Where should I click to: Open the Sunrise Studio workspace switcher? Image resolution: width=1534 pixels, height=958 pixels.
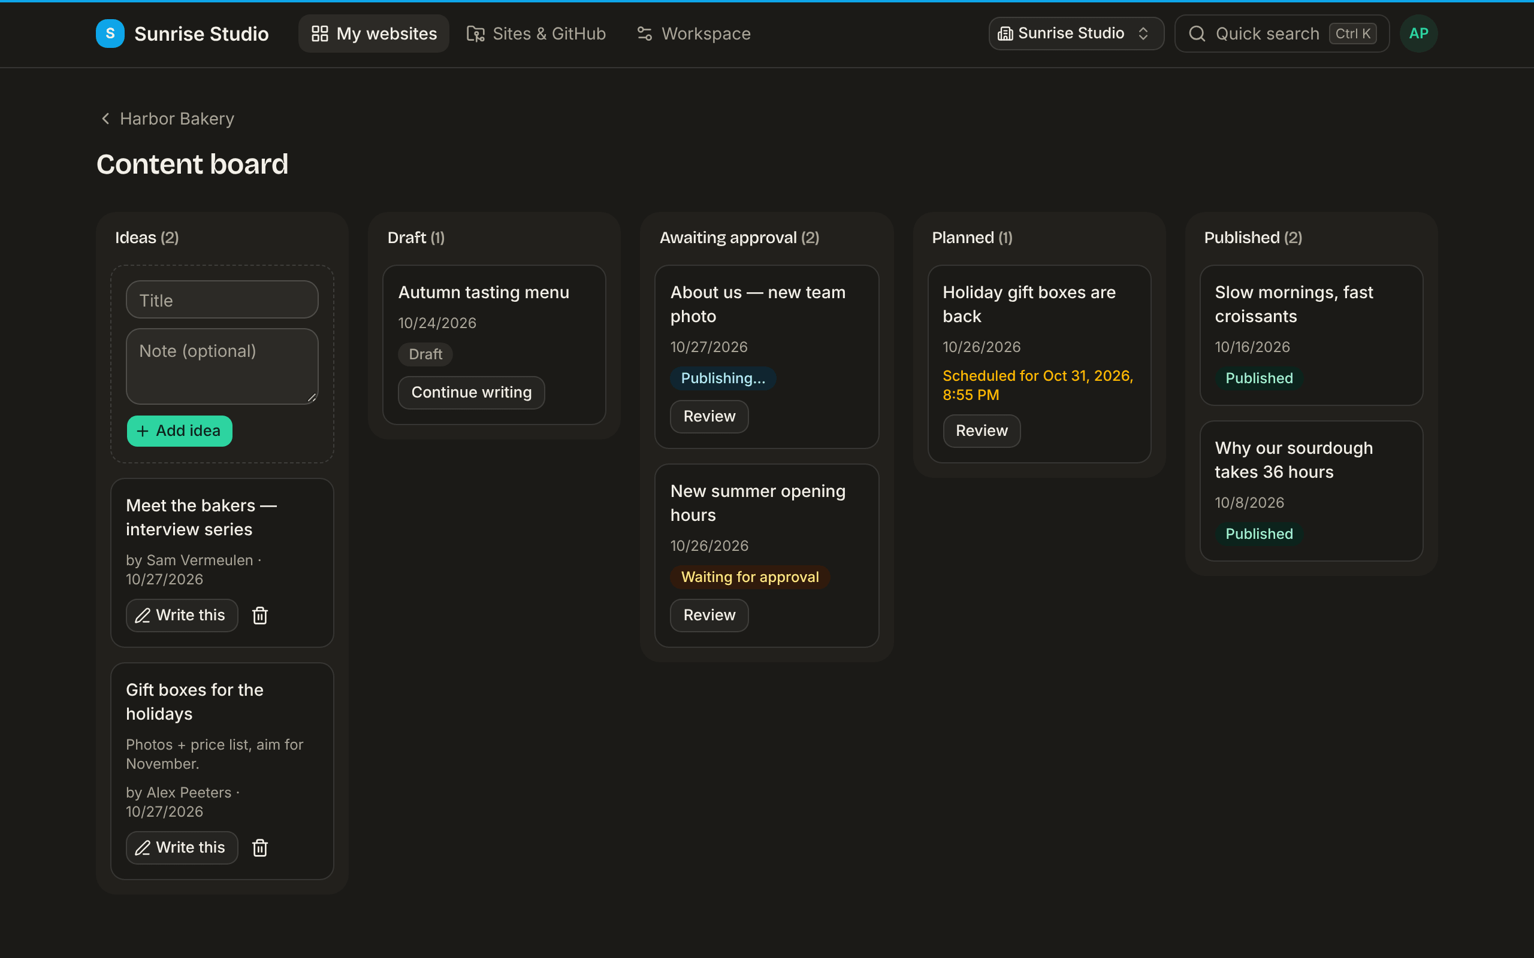click(1076, 34)
